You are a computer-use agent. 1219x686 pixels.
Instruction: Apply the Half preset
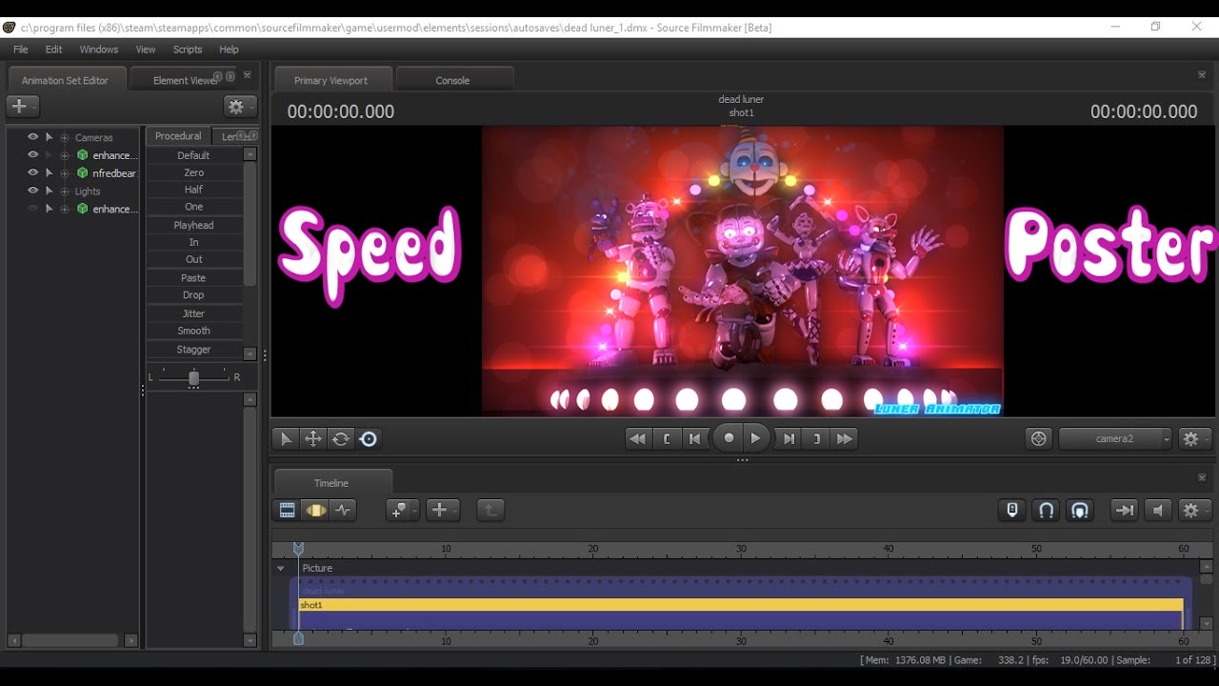(x=194, y=190)
